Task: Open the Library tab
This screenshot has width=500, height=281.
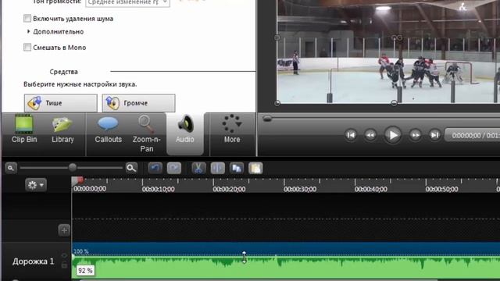Action: [62, 130]
